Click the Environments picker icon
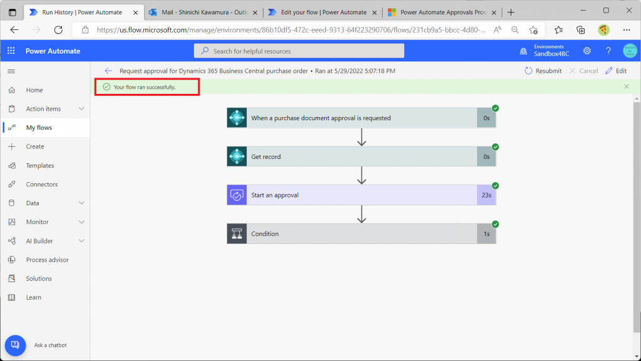The height and width of the screenshot is (361, 641). point(523,51)
